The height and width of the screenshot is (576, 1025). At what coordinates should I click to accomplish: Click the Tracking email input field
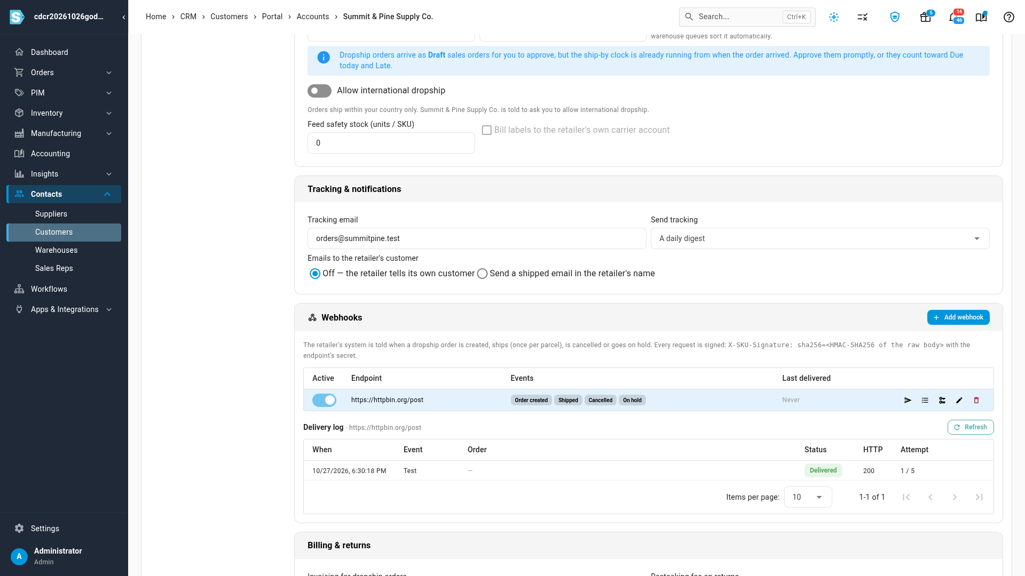tap(477, 238)
